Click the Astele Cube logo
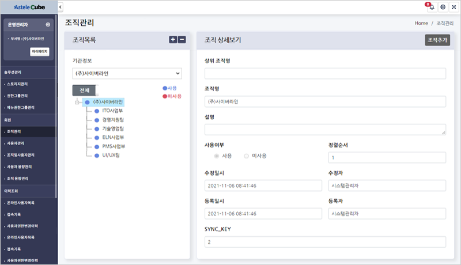This screenshot has height=265, width=461. [x=29, y=6]
